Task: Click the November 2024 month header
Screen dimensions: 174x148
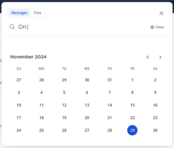Action: (x=28, y=57)
